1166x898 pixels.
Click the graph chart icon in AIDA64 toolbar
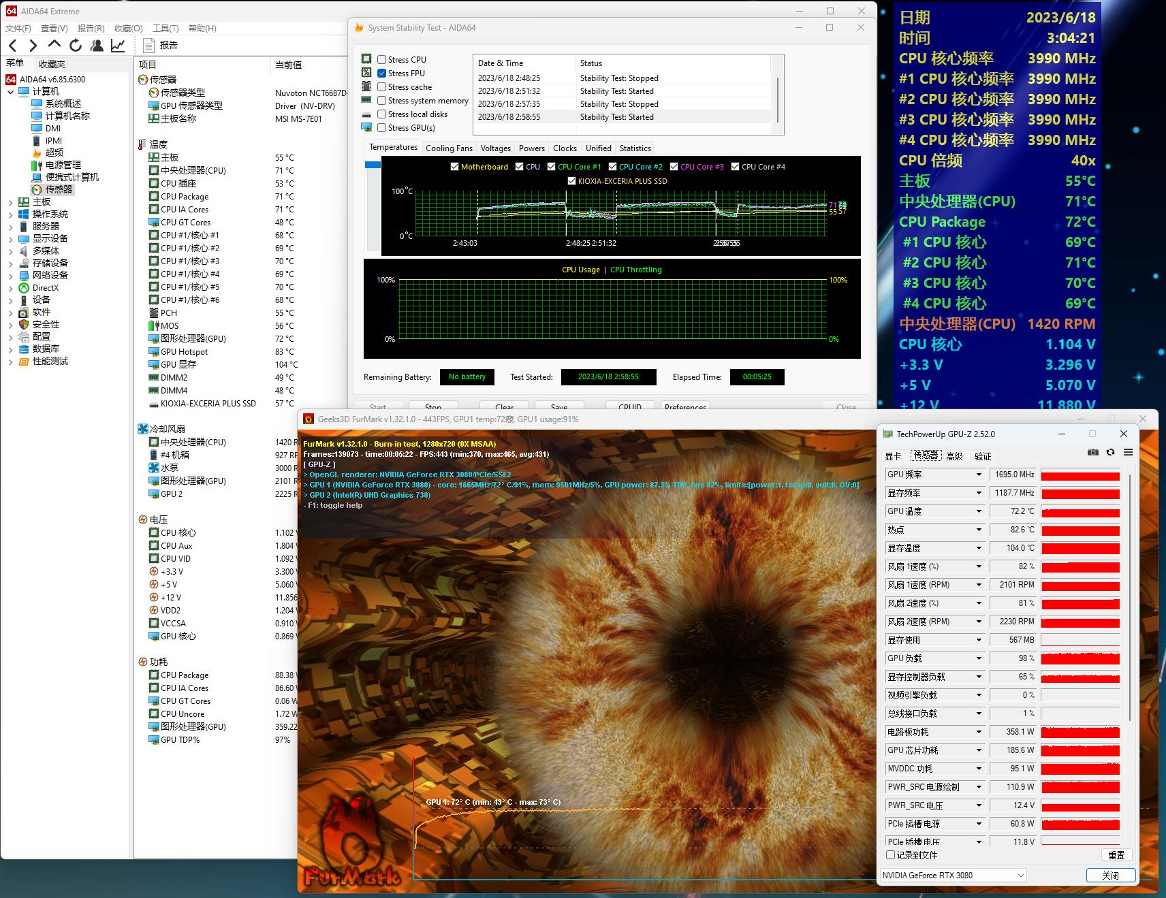pos(118,46)
